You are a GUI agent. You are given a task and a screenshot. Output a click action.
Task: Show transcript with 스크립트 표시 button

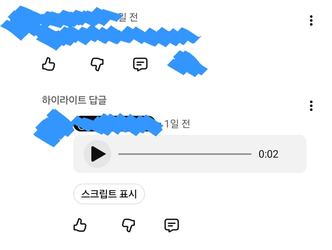click(x=109, y=194)
